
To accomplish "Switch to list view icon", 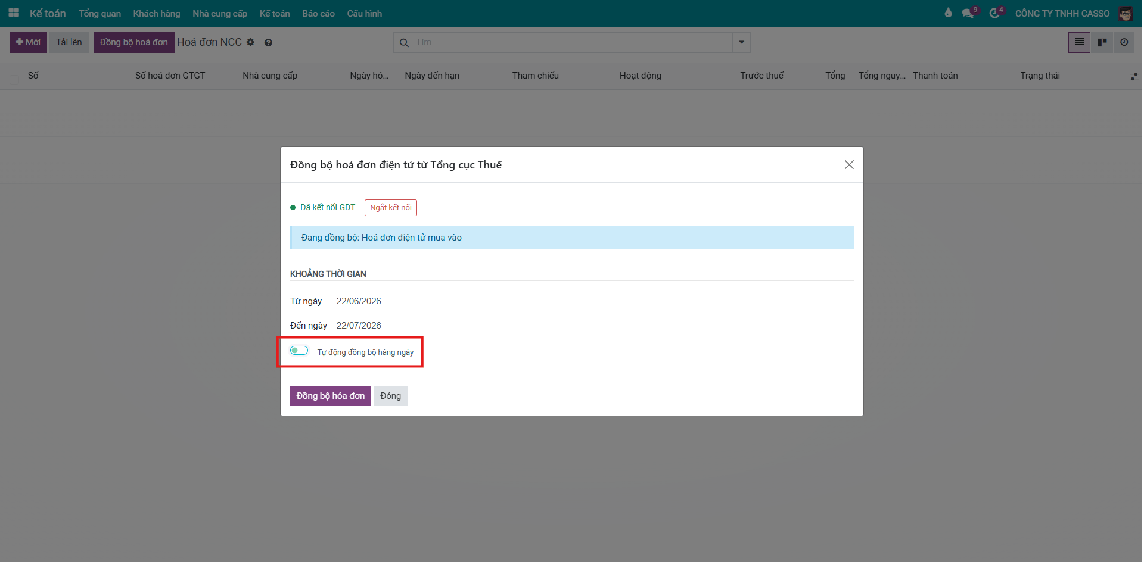I will [1079, 42].
